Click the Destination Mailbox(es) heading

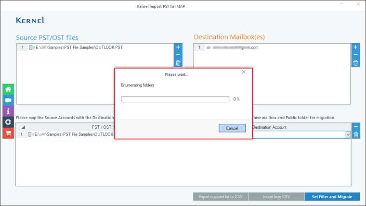[229, 37]
